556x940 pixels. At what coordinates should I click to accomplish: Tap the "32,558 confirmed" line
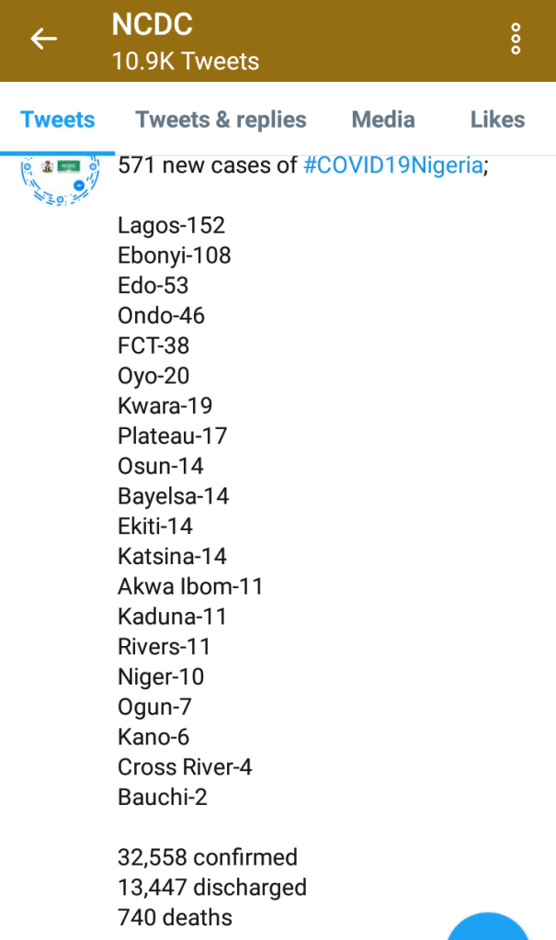point(208,857)
